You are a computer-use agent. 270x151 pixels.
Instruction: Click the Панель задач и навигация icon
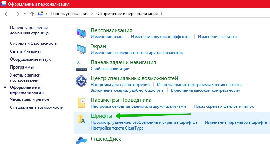81,65
